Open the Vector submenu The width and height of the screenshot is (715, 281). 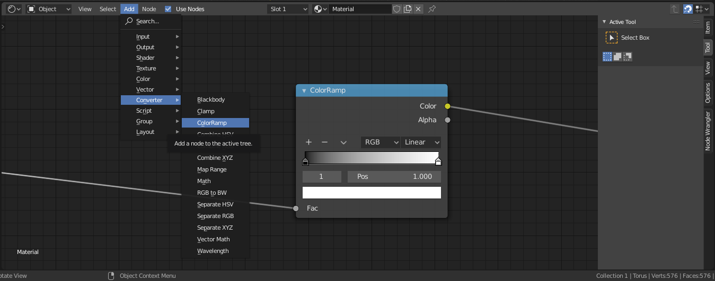point(151,89)
